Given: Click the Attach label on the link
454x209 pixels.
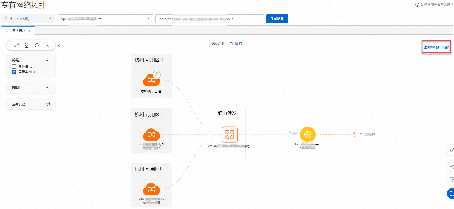Looking at the screenshot, I should coord(294,132).
